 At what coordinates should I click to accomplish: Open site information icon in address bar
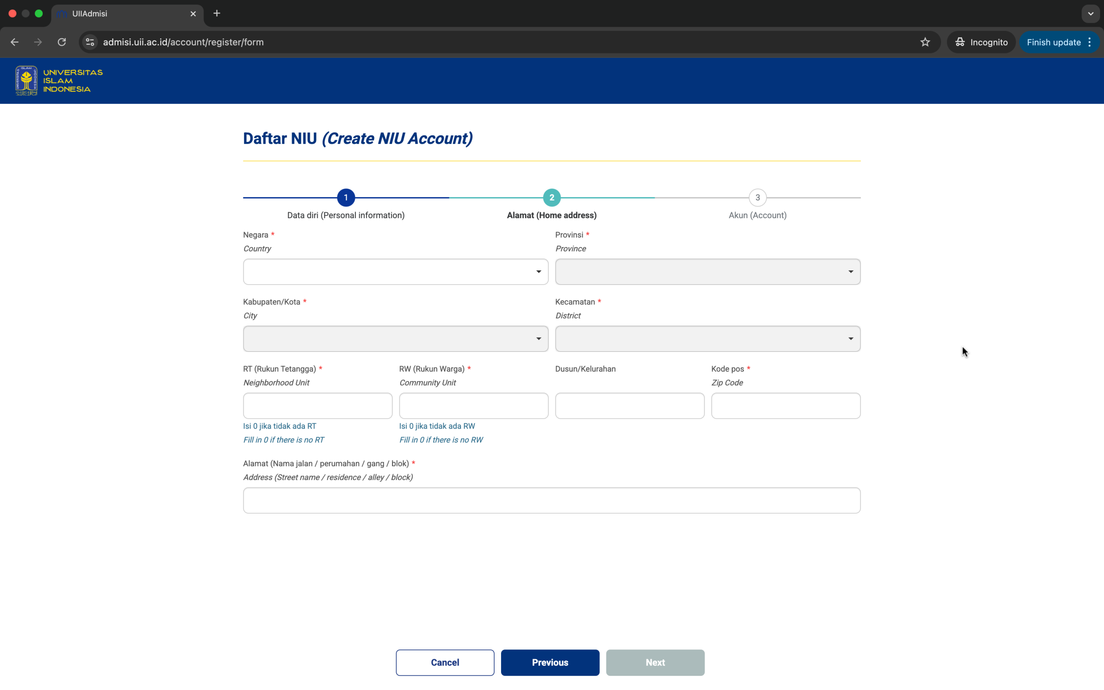point(90,42)
